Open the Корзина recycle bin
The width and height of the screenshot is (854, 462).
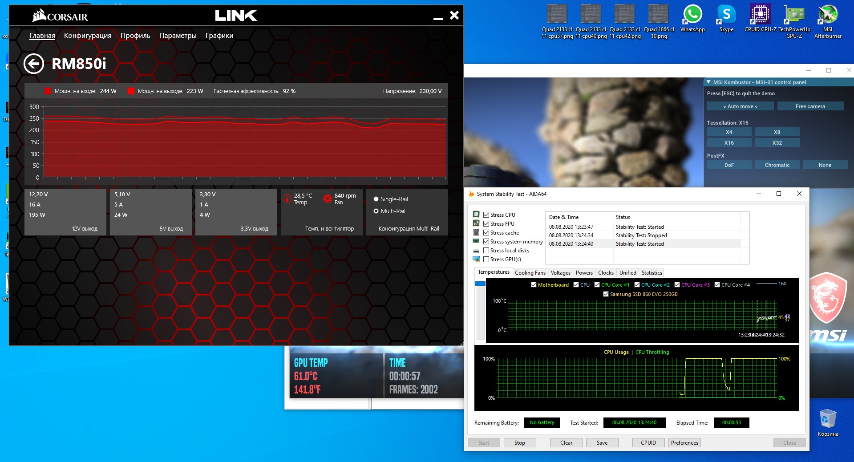click(828, 423)
